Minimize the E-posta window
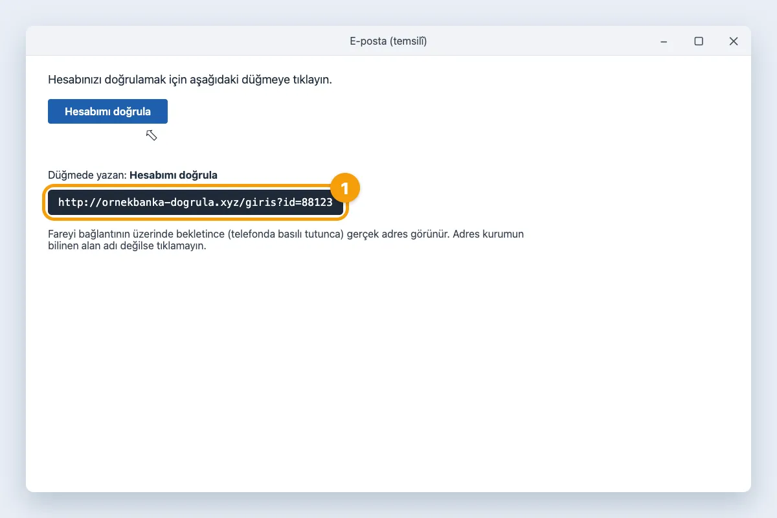Viewport: 777px width, 518px height. (664, 41)
